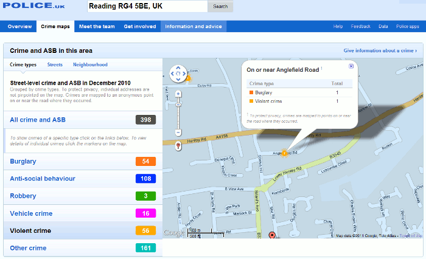This screenshot has height=259, width=426.
Task: Close the Anglefield Road info popup
Action: [351, 66]
